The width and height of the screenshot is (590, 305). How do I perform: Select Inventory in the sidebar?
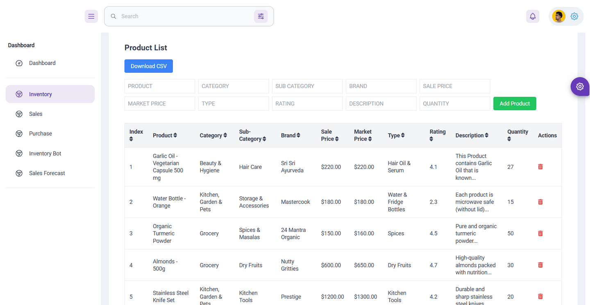click(x=50, y=94)
